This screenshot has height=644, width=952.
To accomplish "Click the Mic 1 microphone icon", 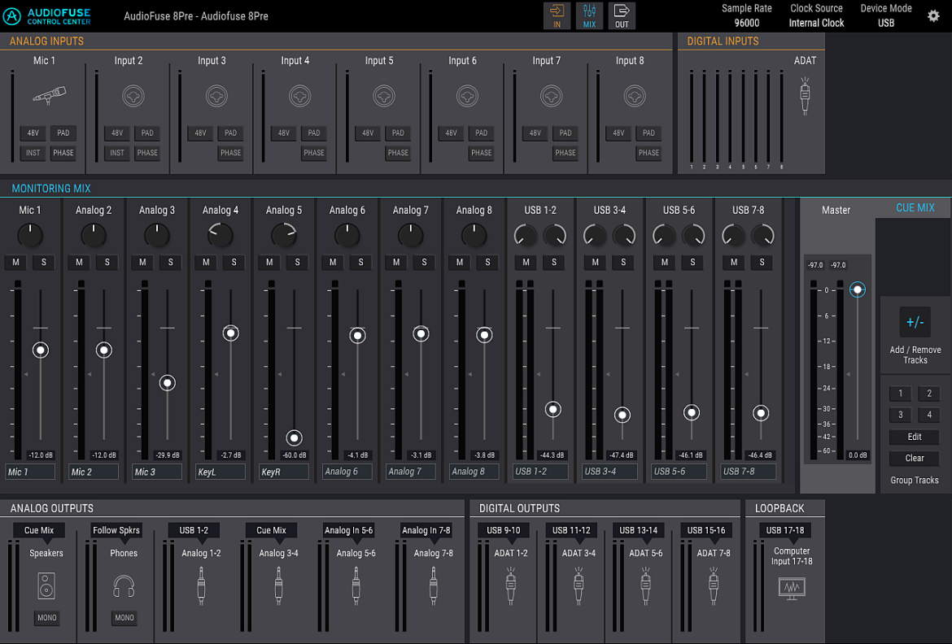I will 49,95.
